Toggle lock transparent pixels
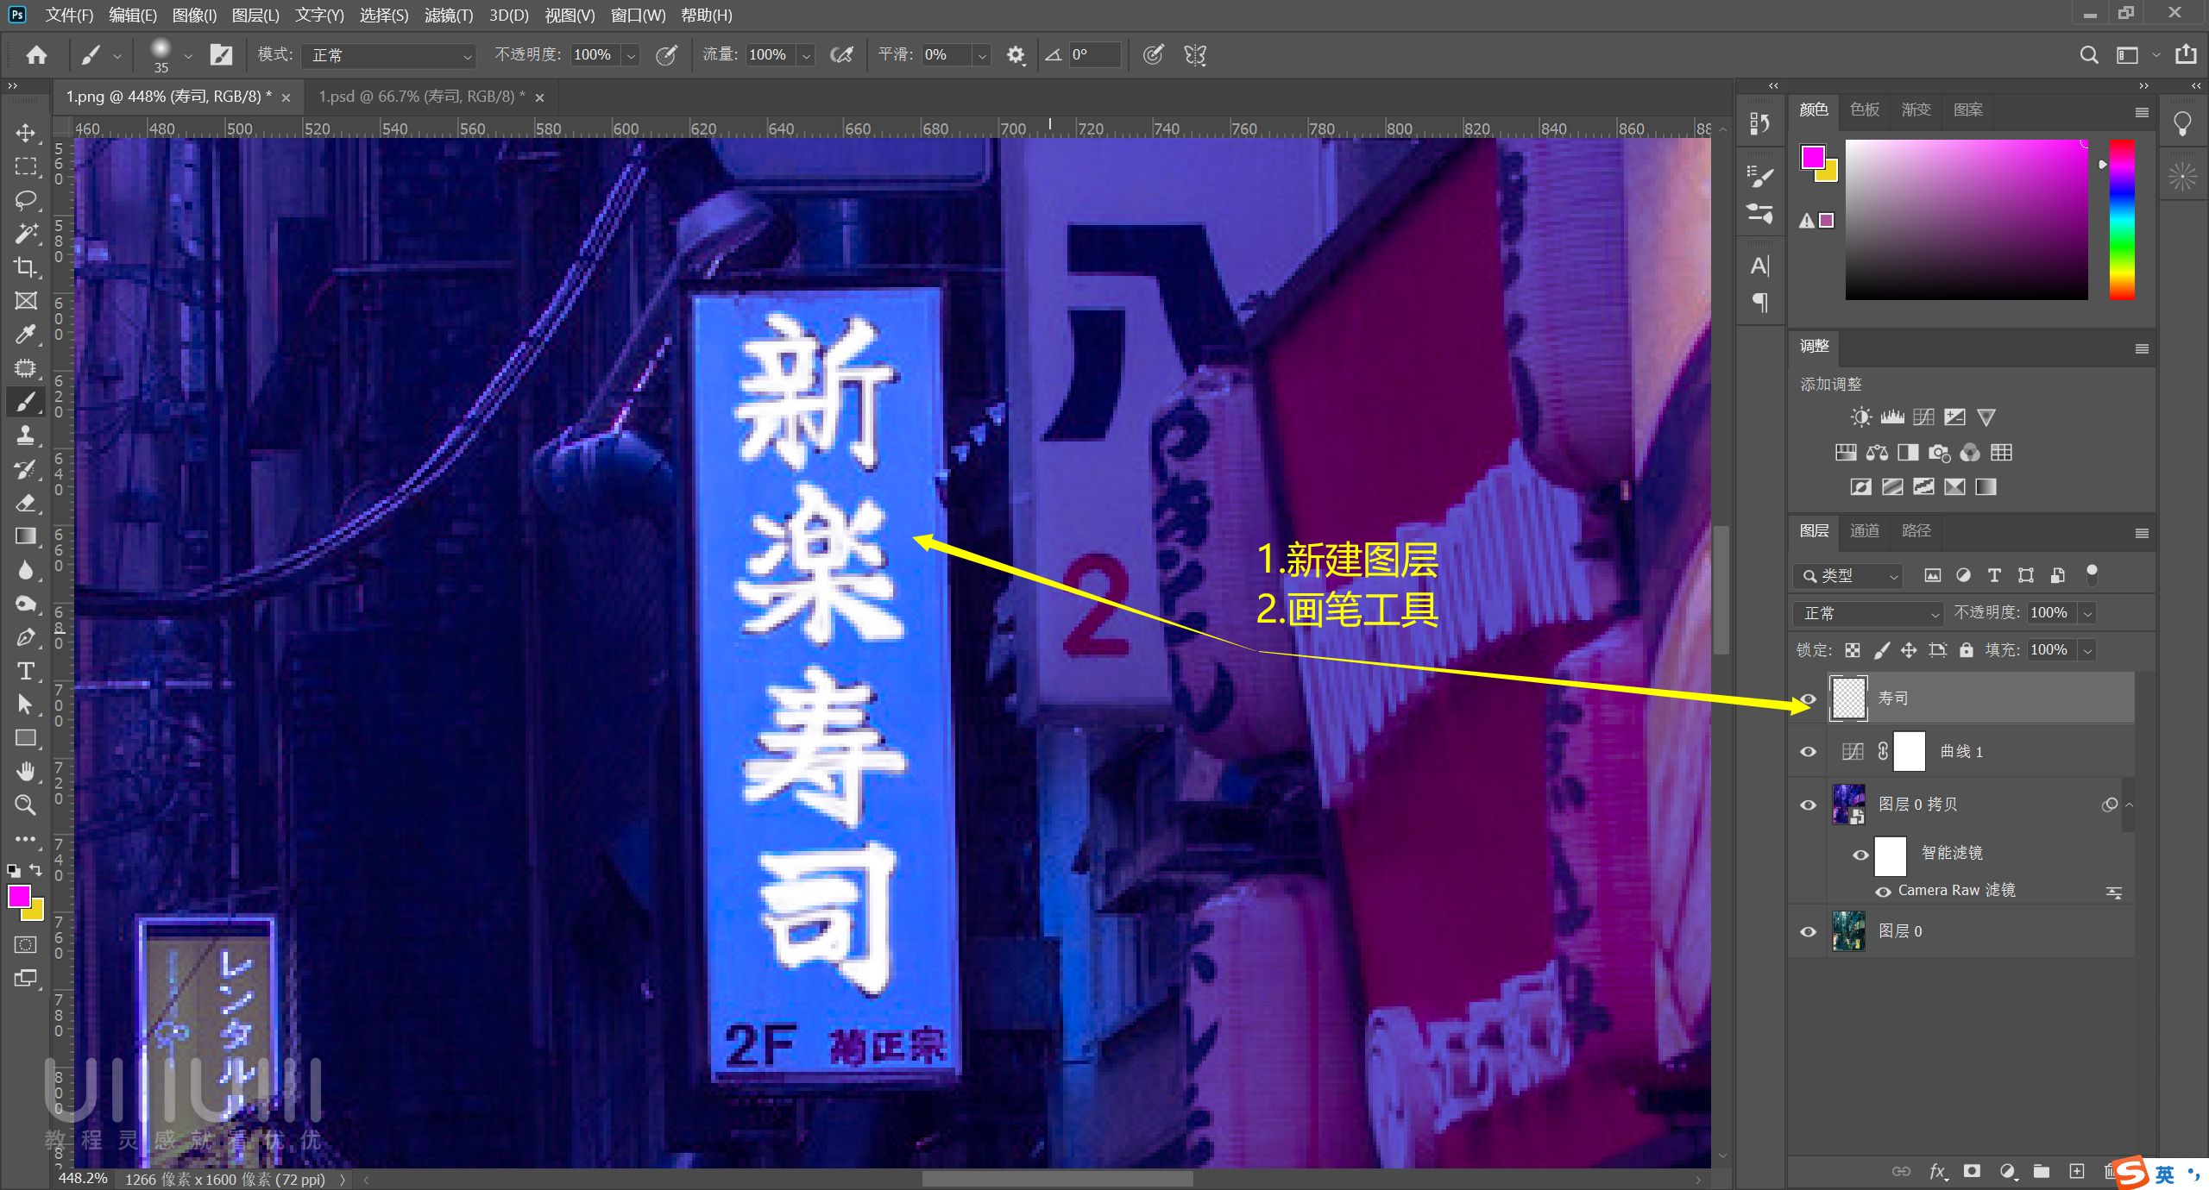The image size is (2209, 1190). coord(1853,650)
